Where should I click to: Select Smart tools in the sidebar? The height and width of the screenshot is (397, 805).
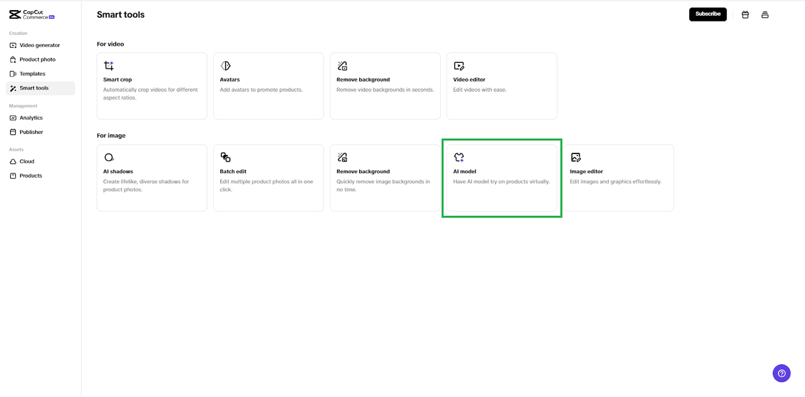tap(40, 88)
